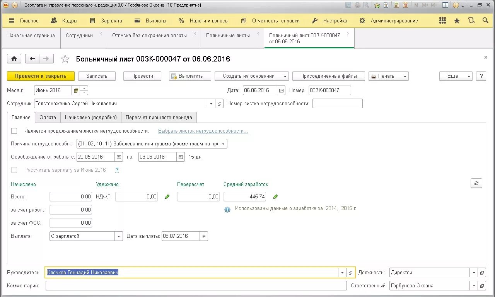The height and width of the screenshot is (297, 495).
Task: Click the add-to-favorites icon in title bar
Action: 377,5
